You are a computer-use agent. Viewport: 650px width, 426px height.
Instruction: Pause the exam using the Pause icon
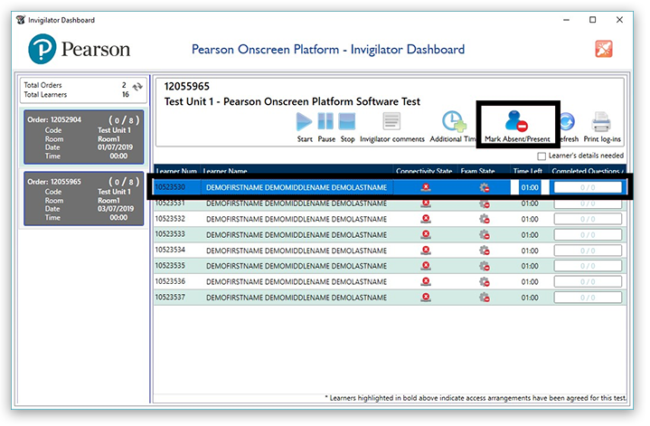[x=325, y=122]
